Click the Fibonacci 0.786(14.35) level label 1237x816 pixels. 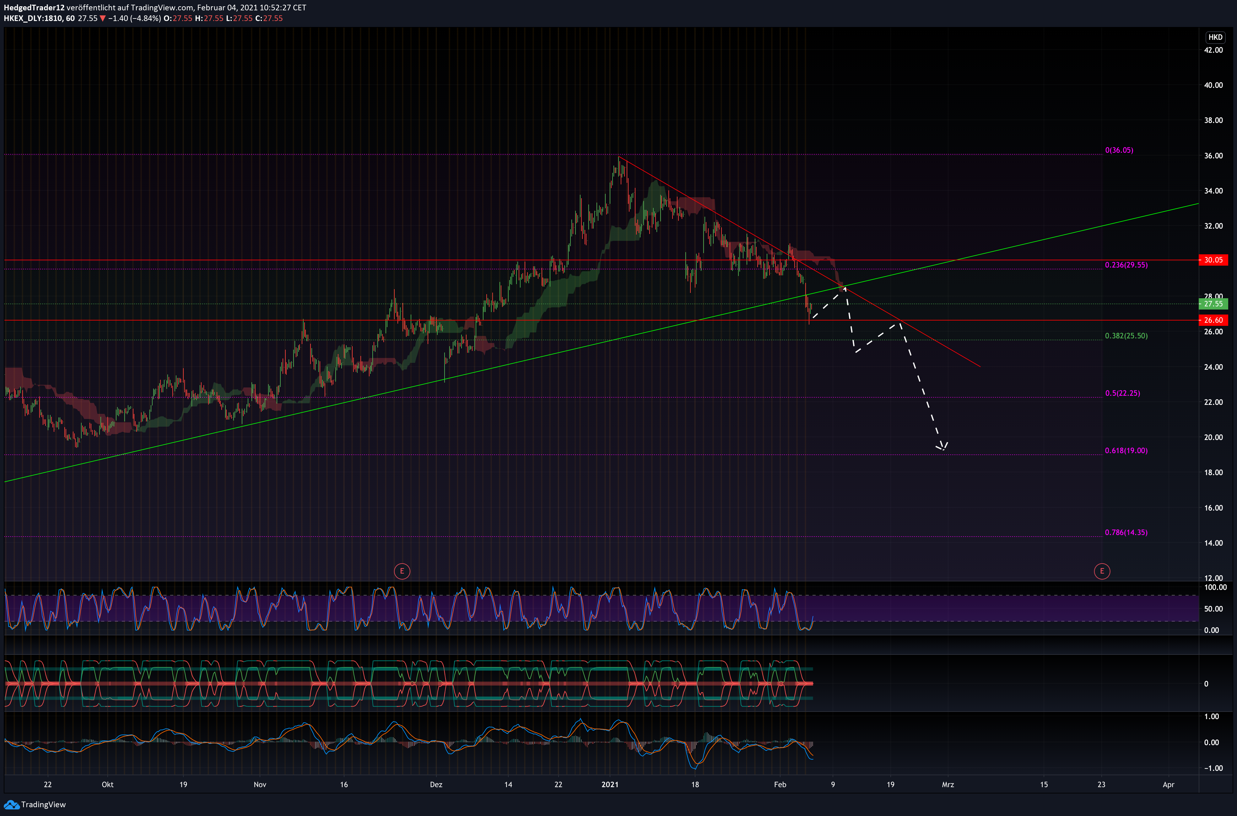pos(1126,533)
